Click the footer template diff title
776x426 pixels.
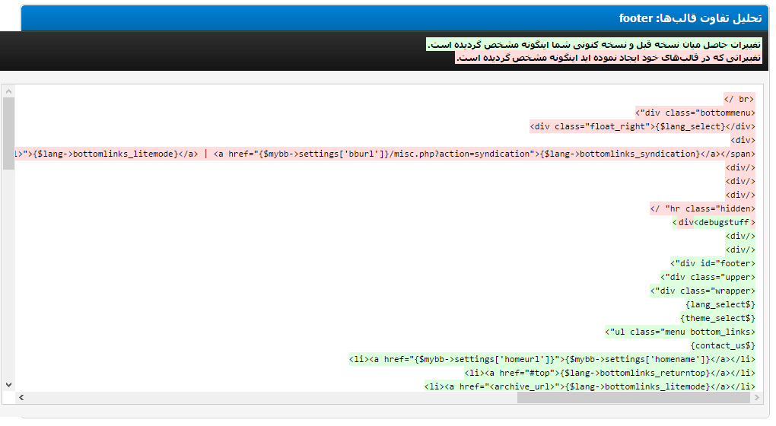(690, 18)
